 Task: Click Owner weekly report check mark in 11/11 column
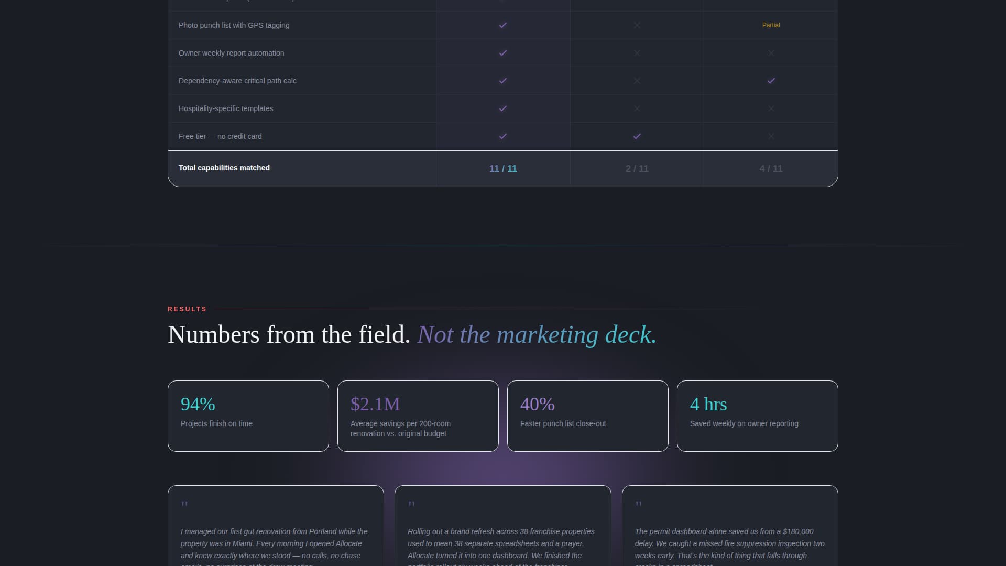point(503,53)
